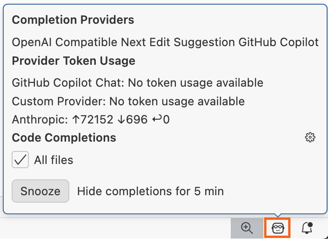Click the Hide completions for 5 min text
This screenshot has height=239, width=328.
click(x=150, y=191)
